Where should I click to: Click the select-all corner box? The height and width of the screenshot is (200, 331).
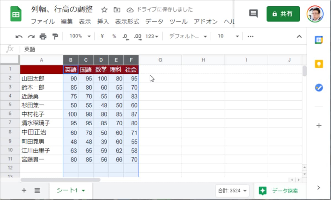coord(10,60)
